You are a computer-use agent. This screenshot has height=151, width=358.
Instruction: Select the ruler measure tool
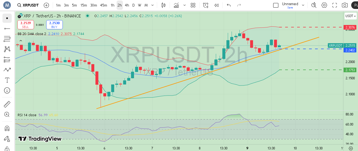(x=7, y=104)
